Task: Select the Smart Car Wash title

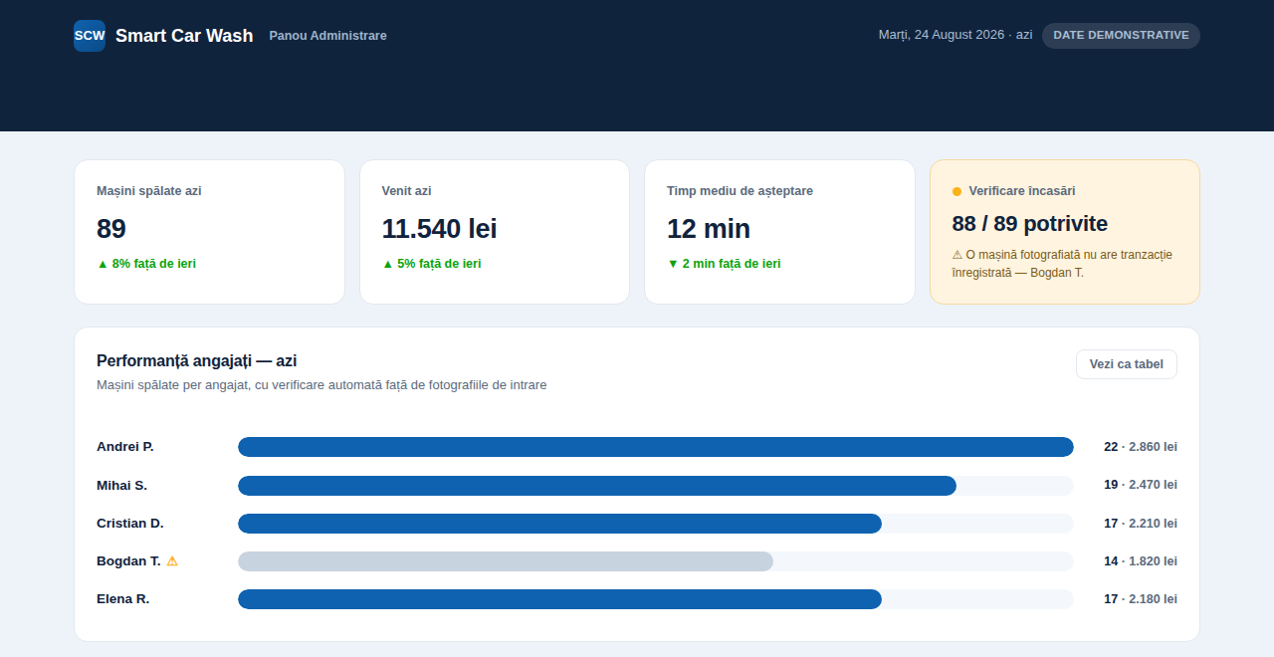Action: pyautogui.click(x=184, y=36)
